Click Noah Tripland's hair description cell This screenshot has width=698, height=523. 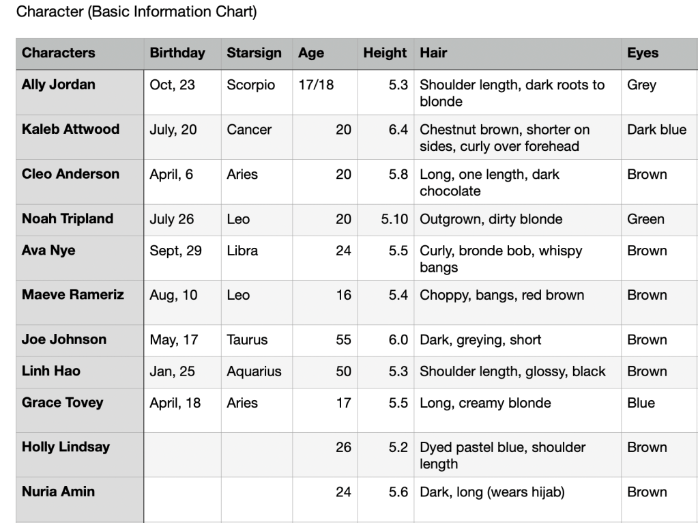click(x=491, y=219)
